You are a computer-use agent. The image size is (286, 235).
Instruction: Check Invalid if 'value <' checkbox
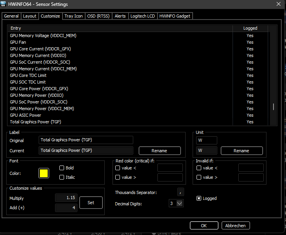coord(199,168)
